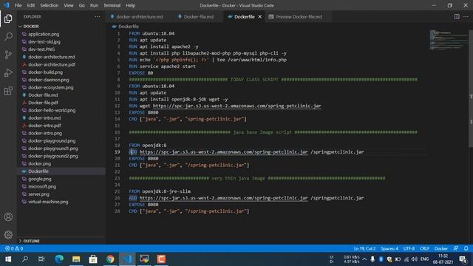The image size is (473, 266).
Task: Open the Explorer view in activity bar
Action: (8, 18)
